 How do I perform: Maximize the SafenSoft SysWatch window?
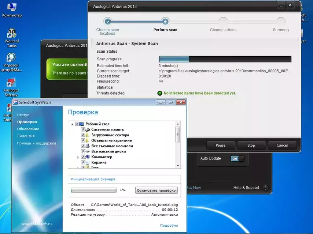click(171, 102)
